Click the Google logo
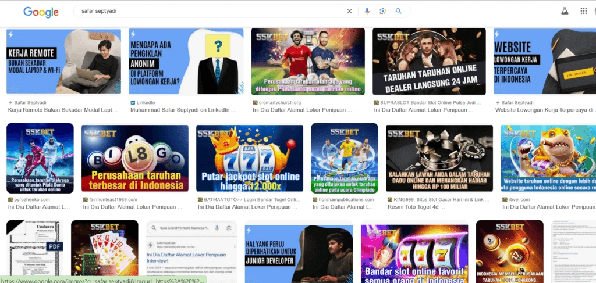 [x=41, y=12]
